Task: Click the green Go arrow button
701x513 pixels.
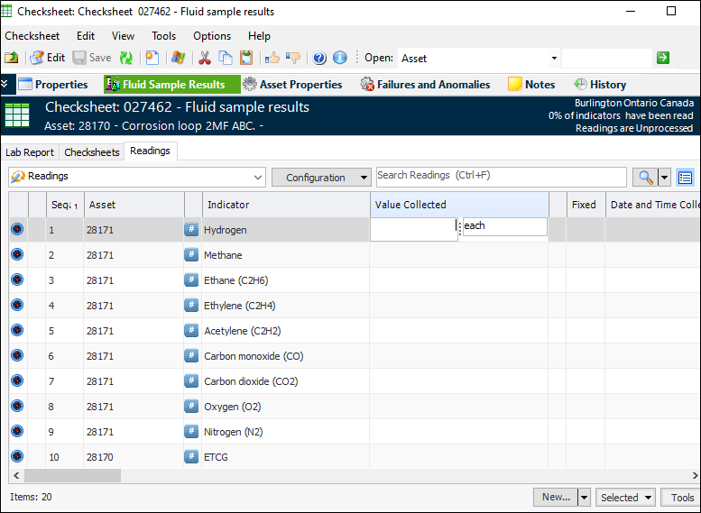Action: pyautogui.click(x=663, y=58)
